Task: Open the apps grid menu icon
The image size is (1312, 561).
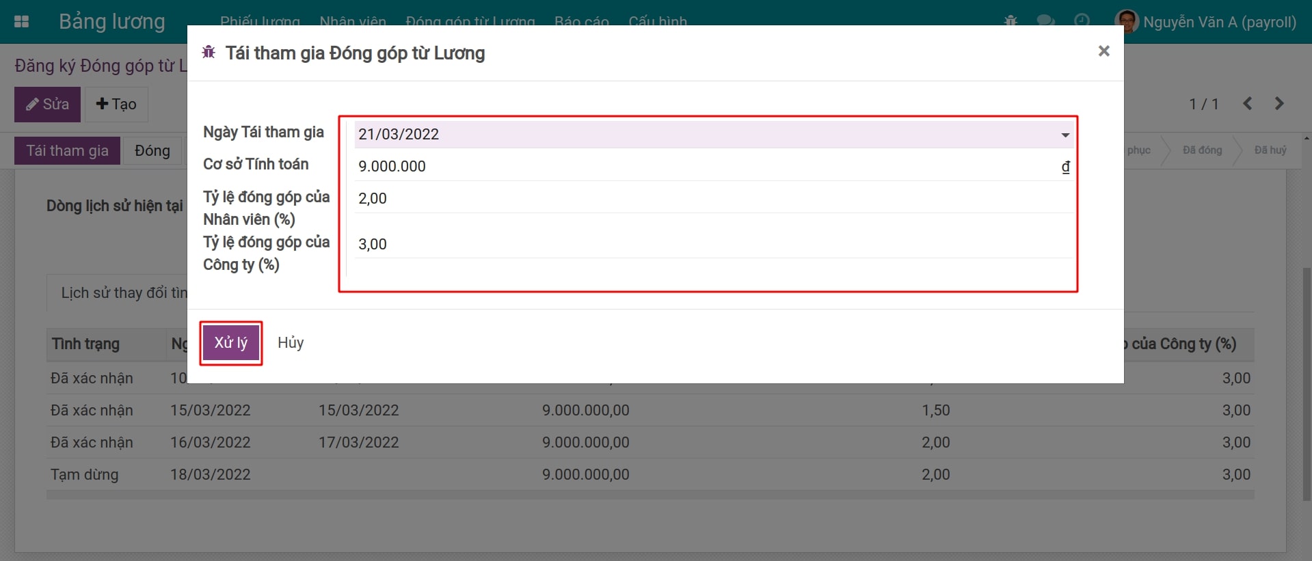Action: pyautogui.click(x=21, y=22)
